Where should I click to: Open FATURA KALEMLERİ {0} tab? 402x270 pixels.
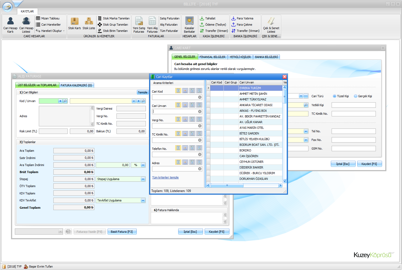coord(76,85)
